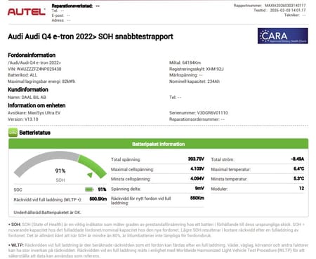Click 'Maximal lagringsbar energi: 82kWh'
Image resolution: width=316 pixels, height=259 pixels.
pos(41,81)
